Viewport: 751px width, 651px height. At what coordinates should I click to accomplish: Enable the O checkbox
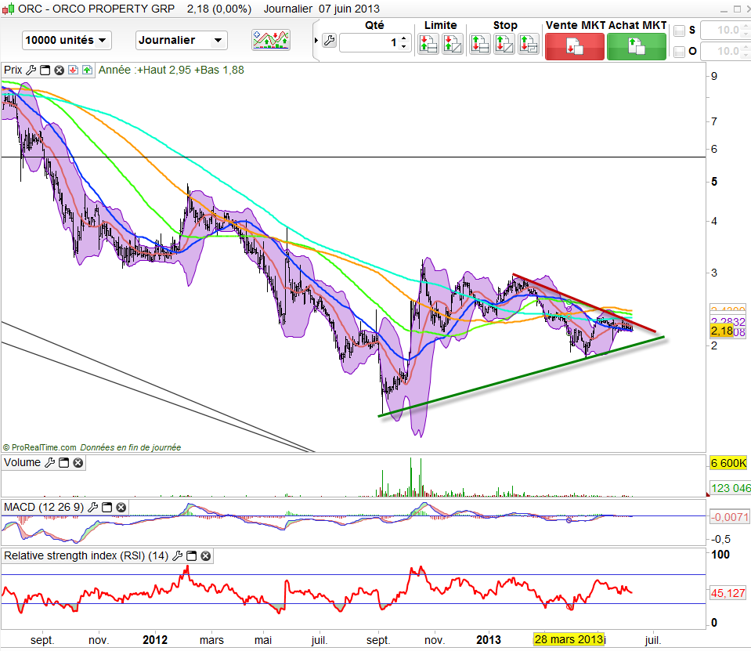click(x=680, y=52)
